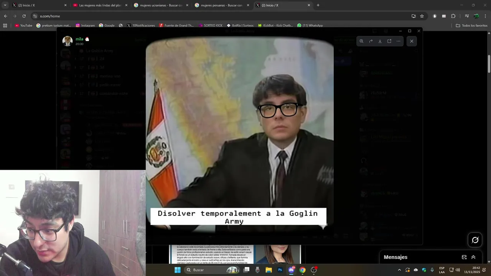The height and width of the screenshot is (276, 491).
Task: Open Google Chrome from the taskbar
Action: tap(303, 270)
